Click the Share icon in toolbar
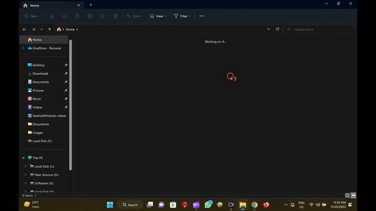376x211 pixels. point(103,16)
